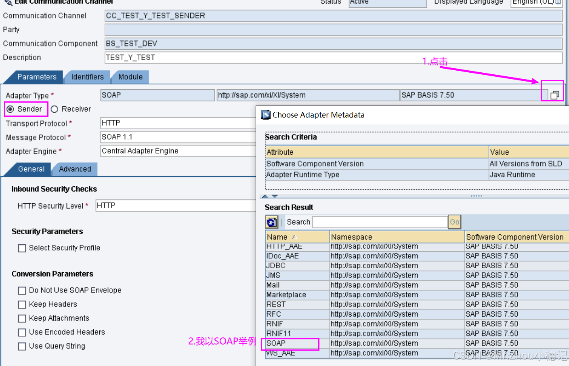Enable the Keep Attachments checkbox

pos(22,318)
